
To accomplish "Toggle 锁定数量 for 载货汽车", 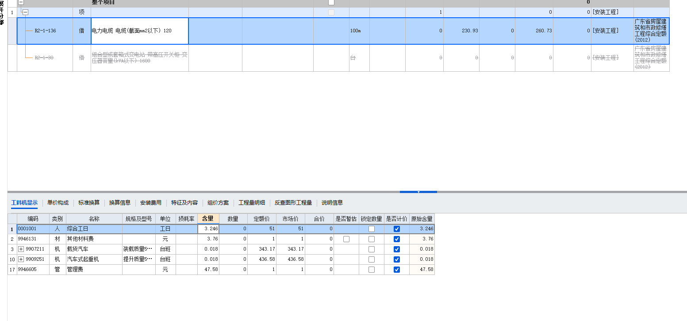I will [372, 249].
